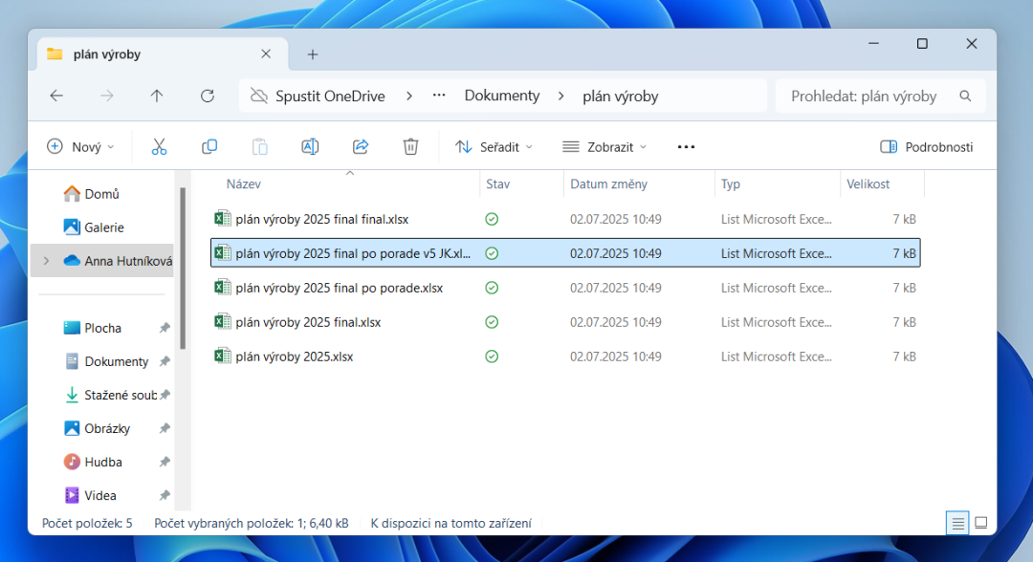Image resolution: width=1033 pixels, height=562 pixels.
Task: Switch to details list view in status bar
Action: click(956, 523)
